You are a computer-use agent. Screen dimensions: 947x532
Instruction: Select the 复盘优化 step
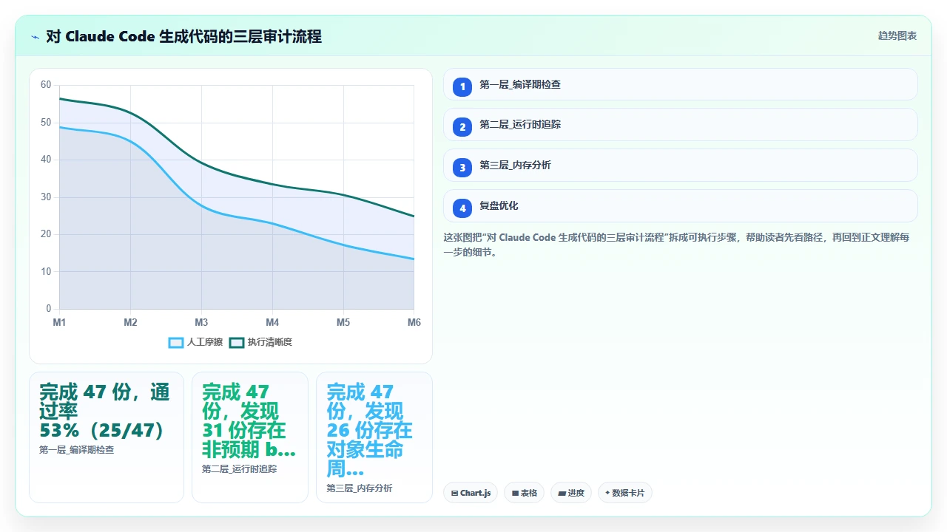click(x=680, y=206)
